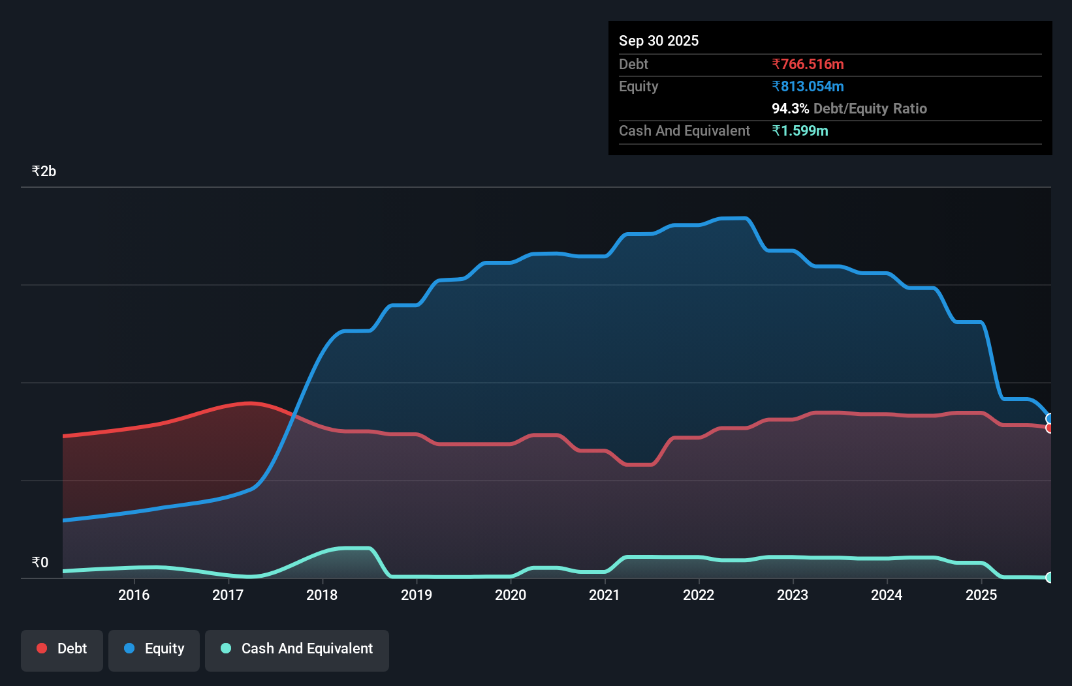Click the teal Cash endpoint marker on chart

tap(1050, 578)
